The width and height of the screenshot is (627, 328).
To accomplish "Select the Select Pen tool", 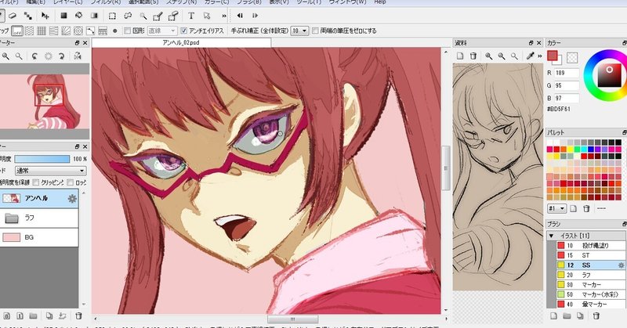I will pos(158,16).
